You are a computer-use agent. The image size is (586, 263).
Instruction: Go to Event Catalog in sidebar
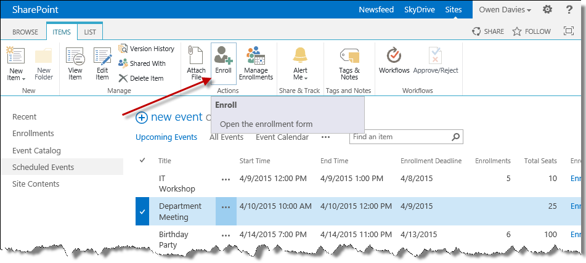tap(36, 150)
